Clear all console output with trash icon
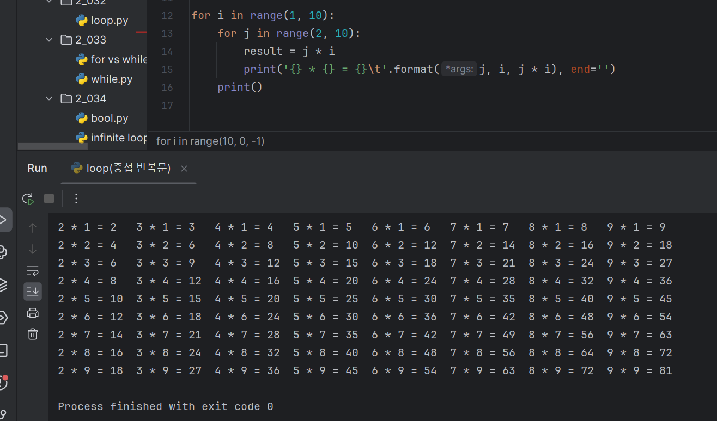The width and height of the screenshot is (717, 421). (x=33, y=334)
